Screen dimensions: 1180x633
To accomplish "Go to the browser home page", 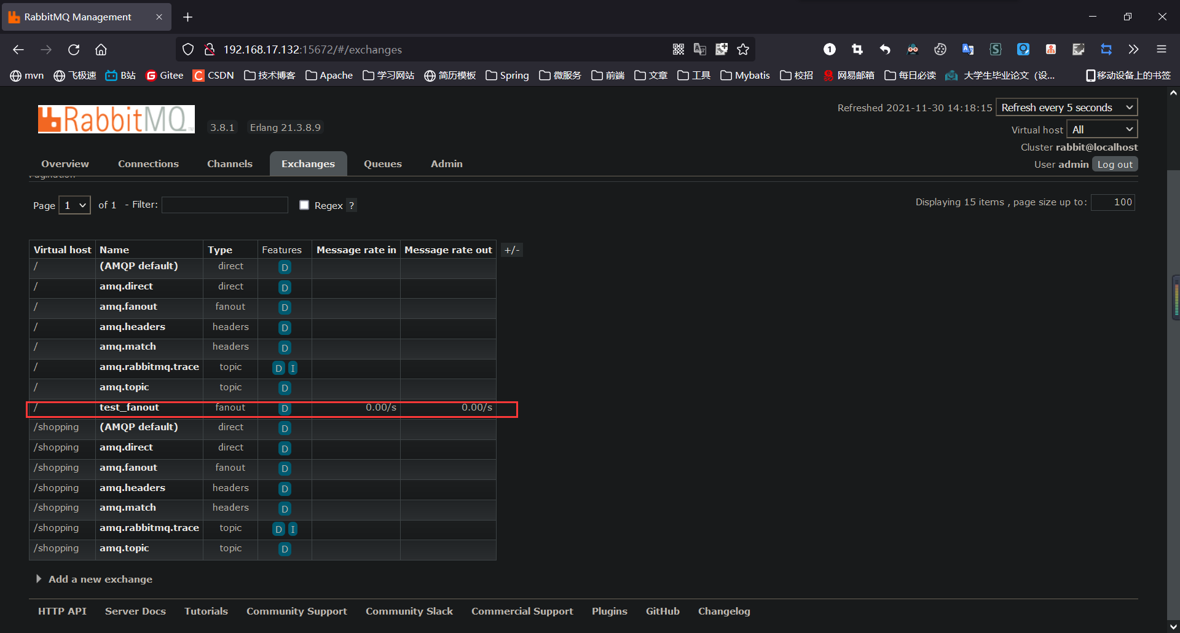I will click(x=101, y=49).
